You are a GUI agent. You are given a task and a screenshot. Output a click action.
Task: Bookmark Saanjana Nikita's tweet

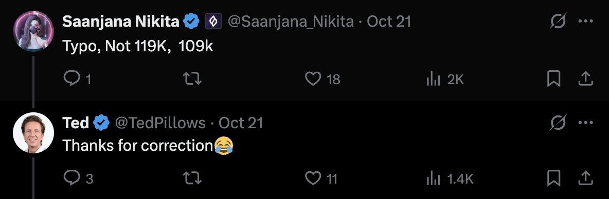tap(553, 79)
